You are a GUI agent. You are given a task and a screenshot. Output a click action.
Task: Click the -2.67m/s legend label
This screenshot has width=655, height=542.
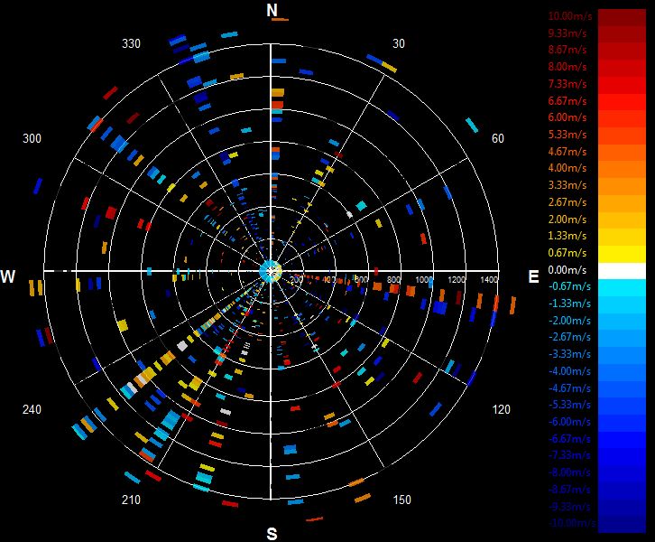(569, 337)
